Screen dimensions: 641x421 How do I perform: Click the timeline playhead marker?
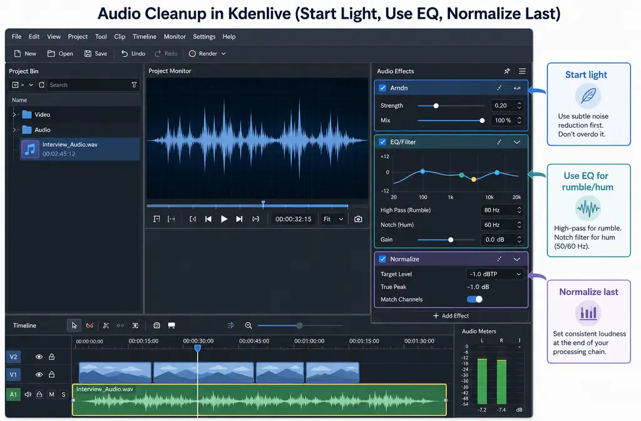197,348
